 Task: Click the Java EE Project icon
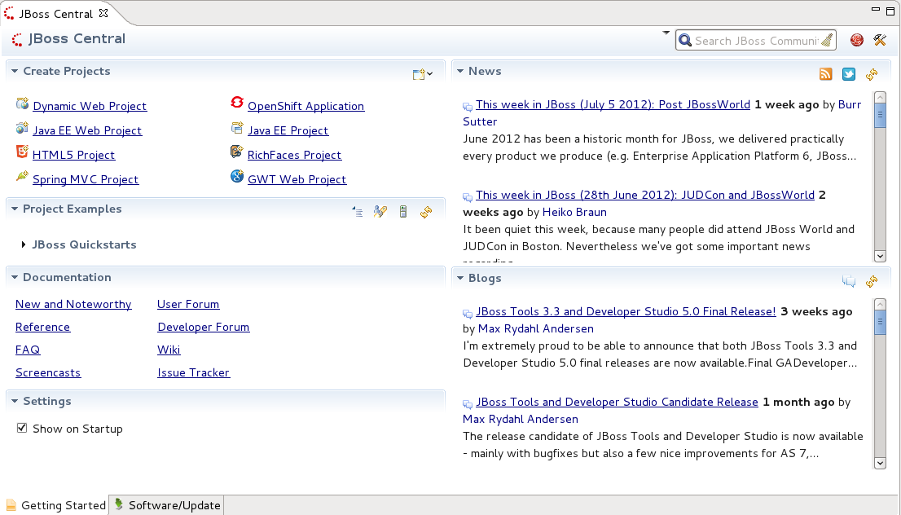[x=237, y=128]
